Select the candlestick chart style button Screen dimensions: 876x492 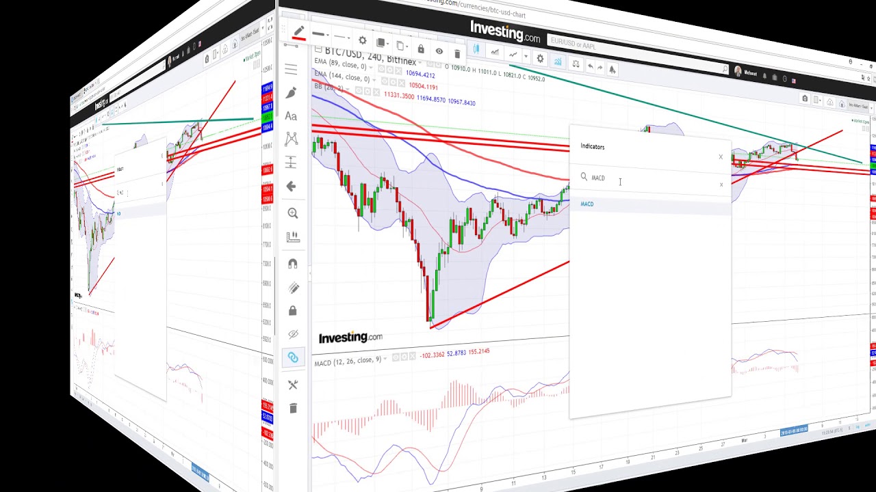[476, 50]
